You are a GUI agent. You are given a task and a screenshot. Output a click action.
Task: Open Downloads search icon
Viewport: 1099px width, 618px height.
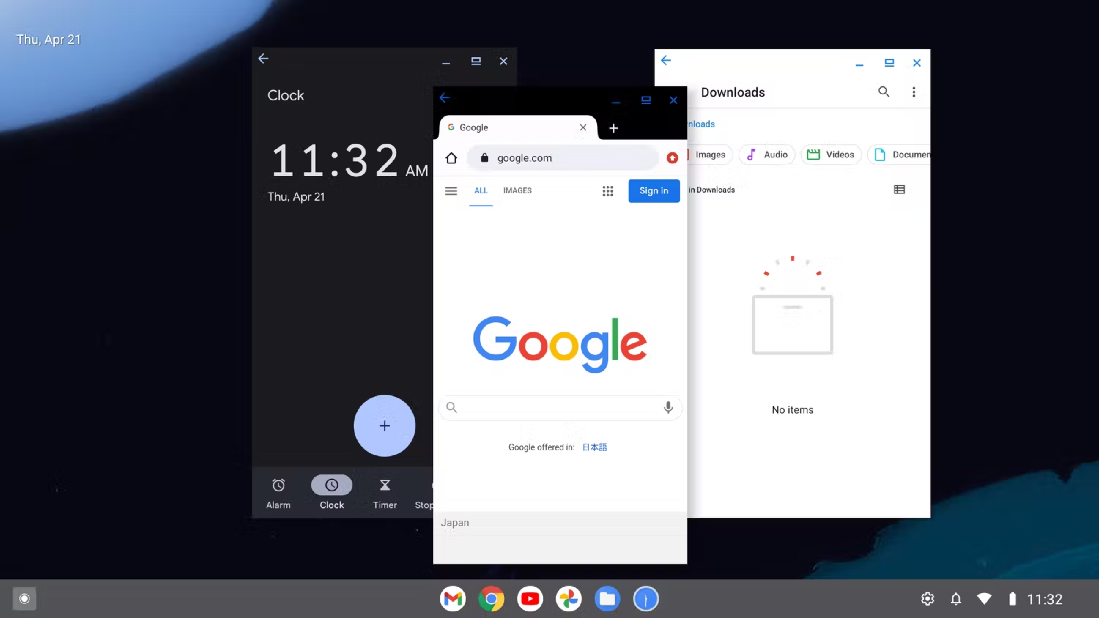pos(883,91)
